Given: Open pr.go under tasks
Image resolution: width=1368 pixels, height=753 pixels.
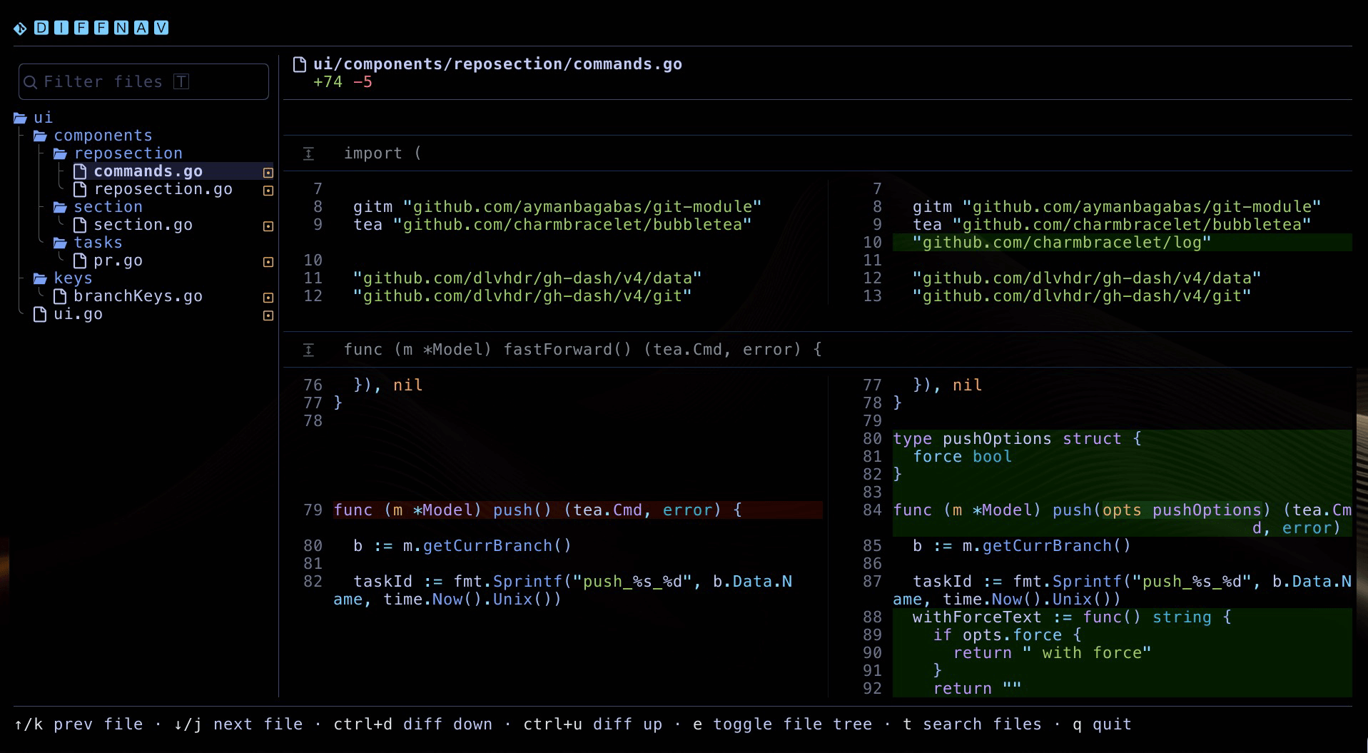Looking at the screenshot, I should click(x=118, y=261).
